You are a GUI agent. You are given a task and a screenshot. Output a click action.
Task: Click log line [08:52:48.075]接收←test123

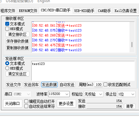click(57, 30)
